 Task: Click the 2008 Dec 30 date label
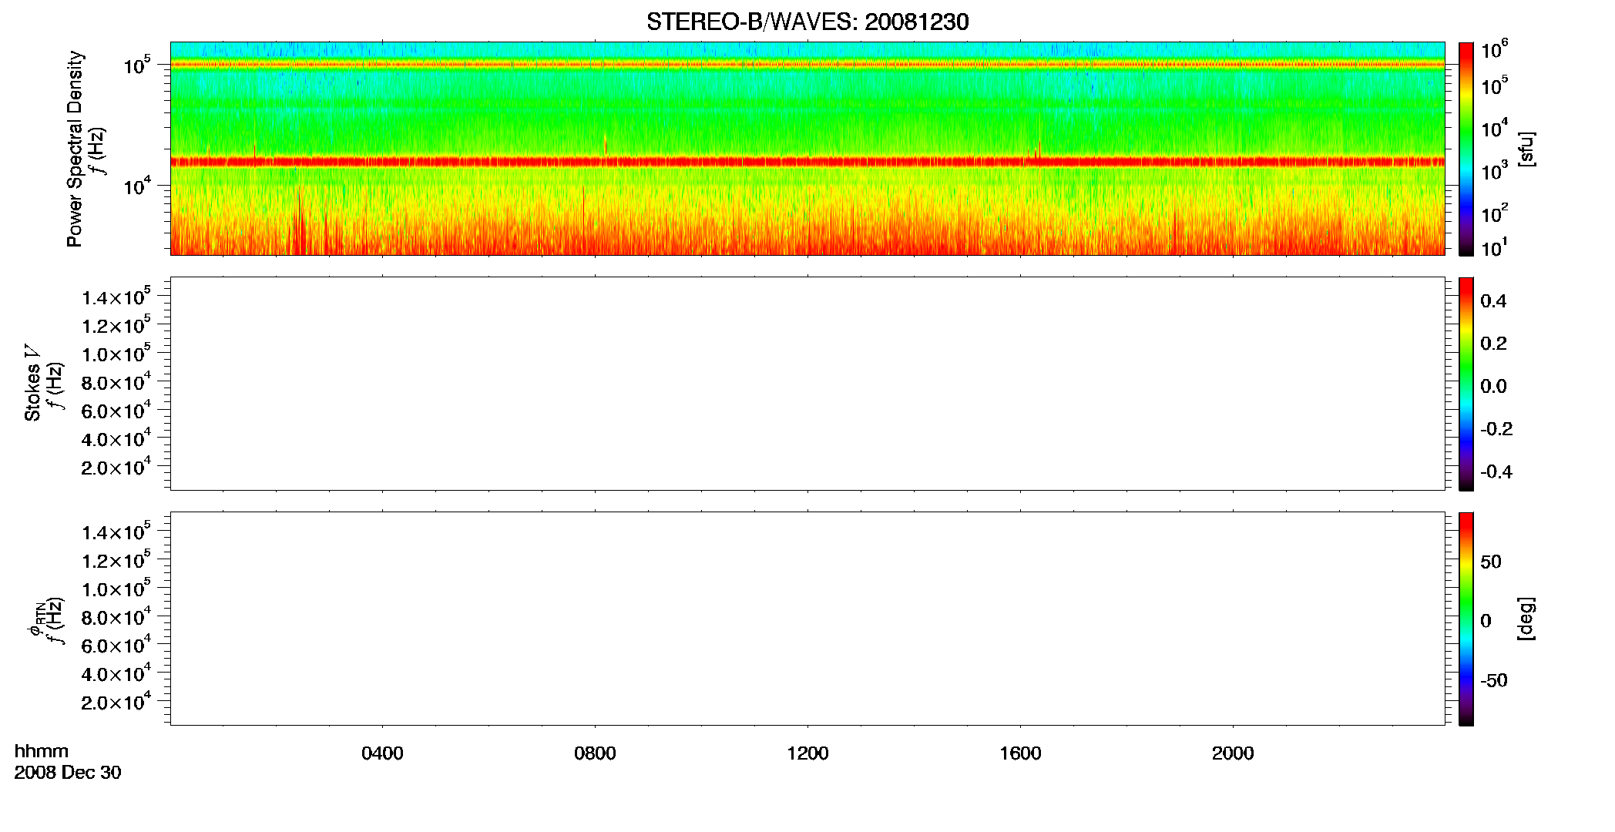(x=68, y=773)
